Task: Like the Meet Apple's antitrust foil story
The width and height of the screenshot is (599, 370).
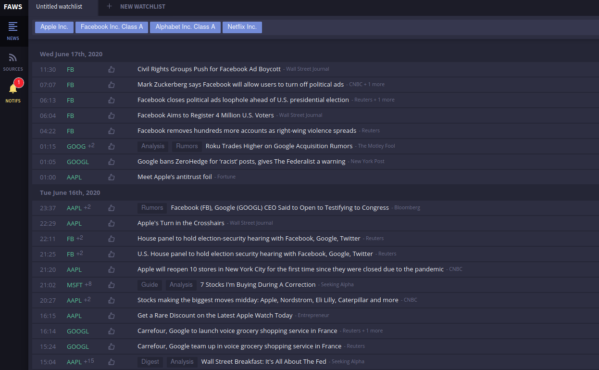Action: coord(112,177)
